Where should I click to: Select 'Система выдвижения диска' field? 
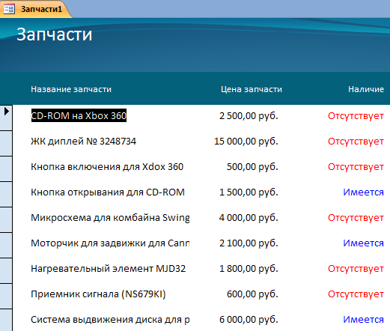[110, 320]
